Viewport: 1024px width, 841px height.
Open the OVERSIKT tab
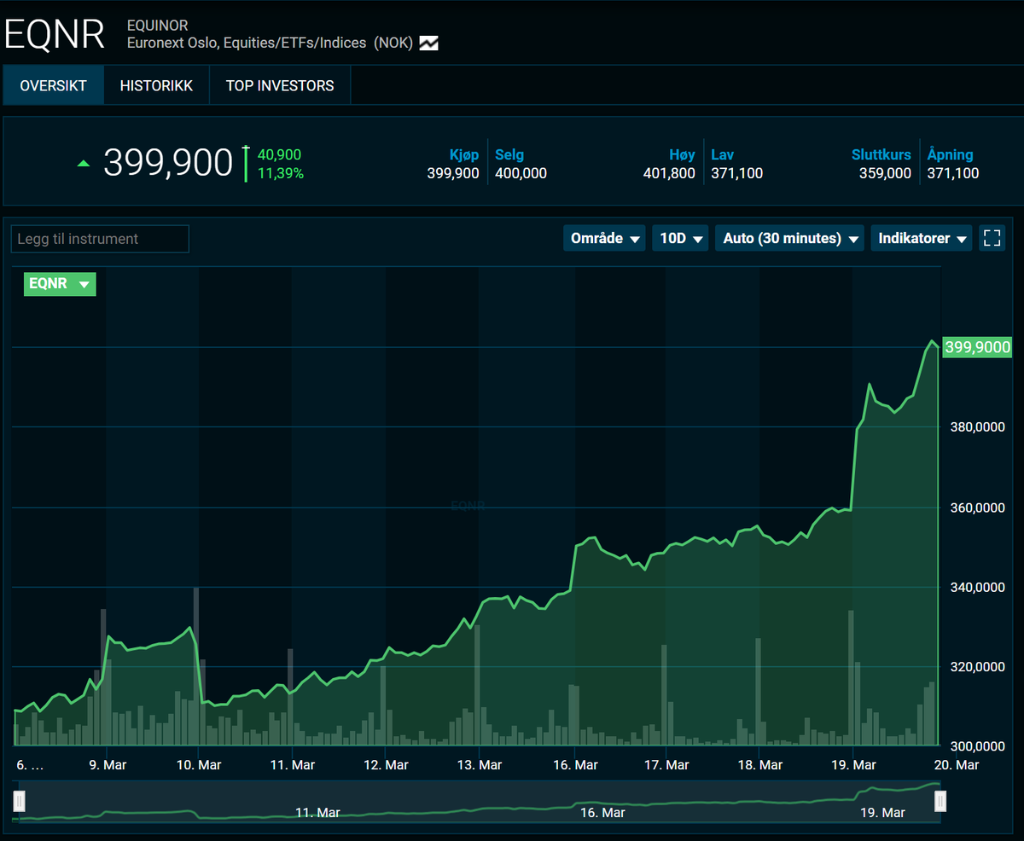click(53, 85)
